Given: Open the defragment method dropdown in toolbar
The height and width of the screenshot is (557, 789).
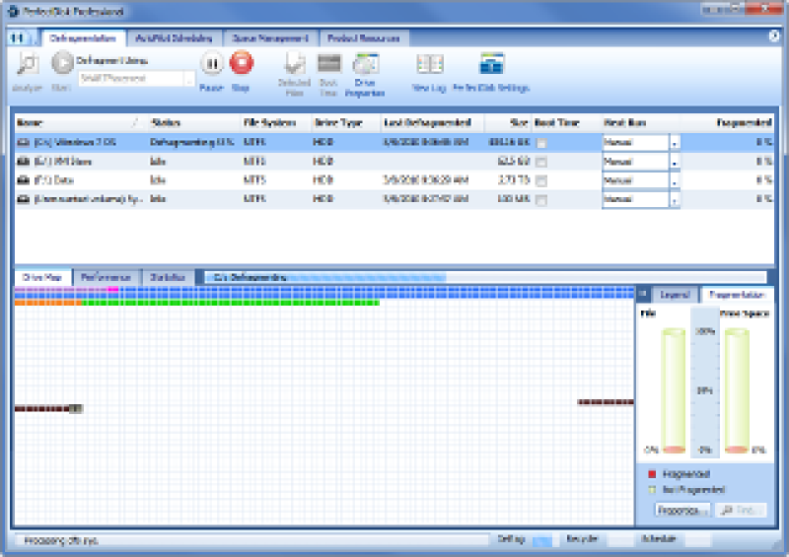Looking at the screenshot, I should 189,79.
